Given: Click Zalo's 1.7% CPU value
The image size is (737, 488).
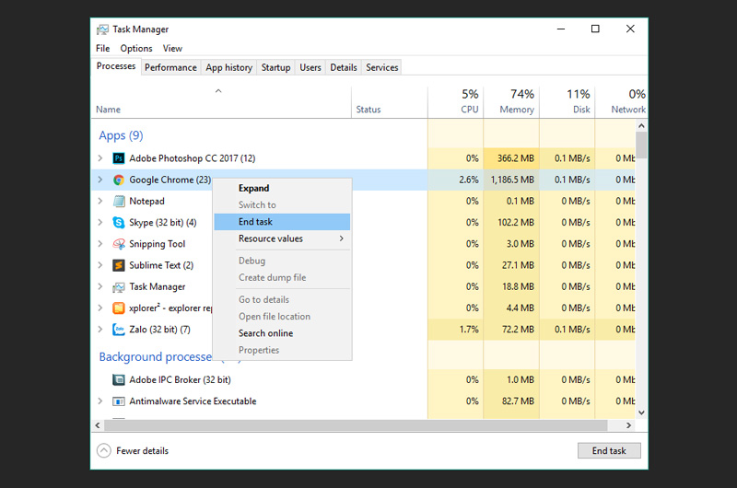Looking at the screenshot, I should pyautogui.click(x=469, y=330).
